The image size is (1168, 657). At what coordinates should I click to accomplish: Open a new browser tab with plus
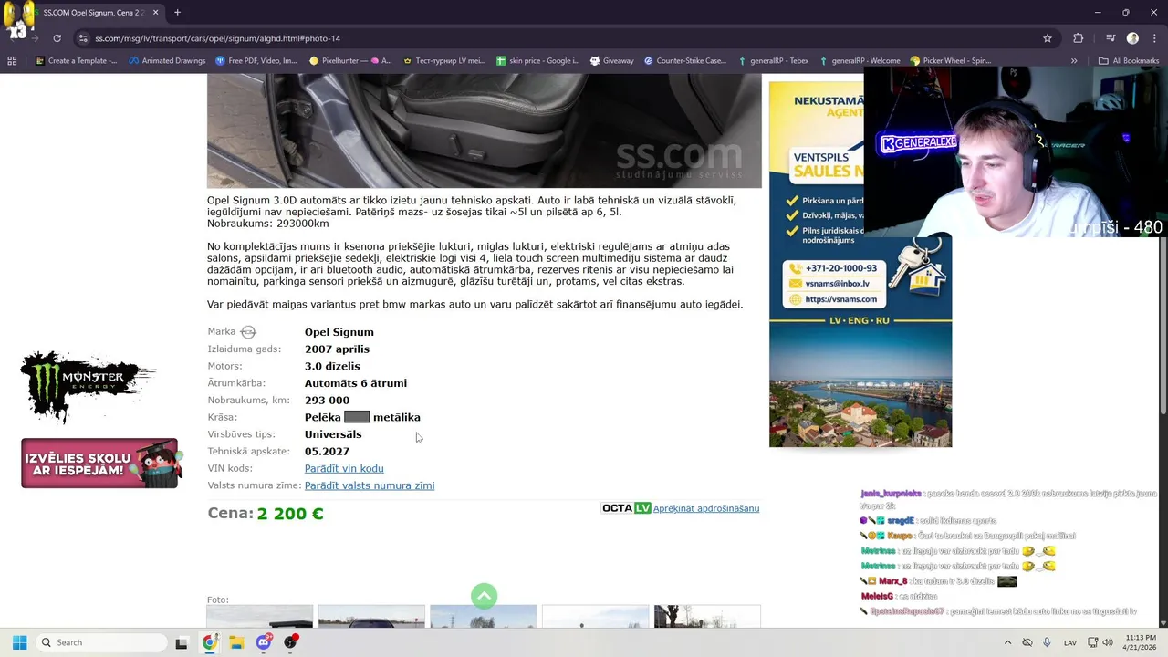point(177,13)
